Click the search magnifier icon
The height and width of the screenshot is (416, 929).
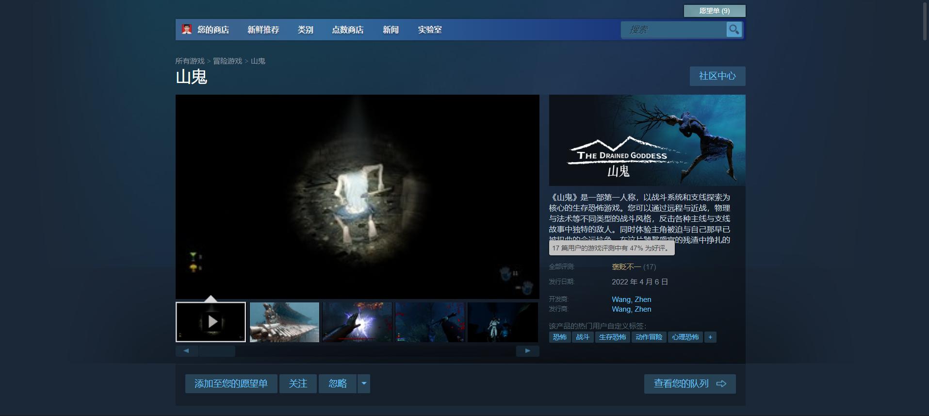tap(734, 30)
